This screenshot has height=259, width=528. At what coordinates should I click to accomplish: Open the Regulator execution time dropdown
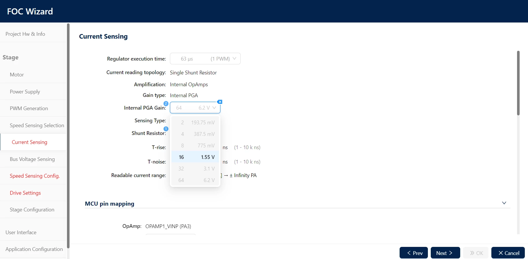pos(205,59)
